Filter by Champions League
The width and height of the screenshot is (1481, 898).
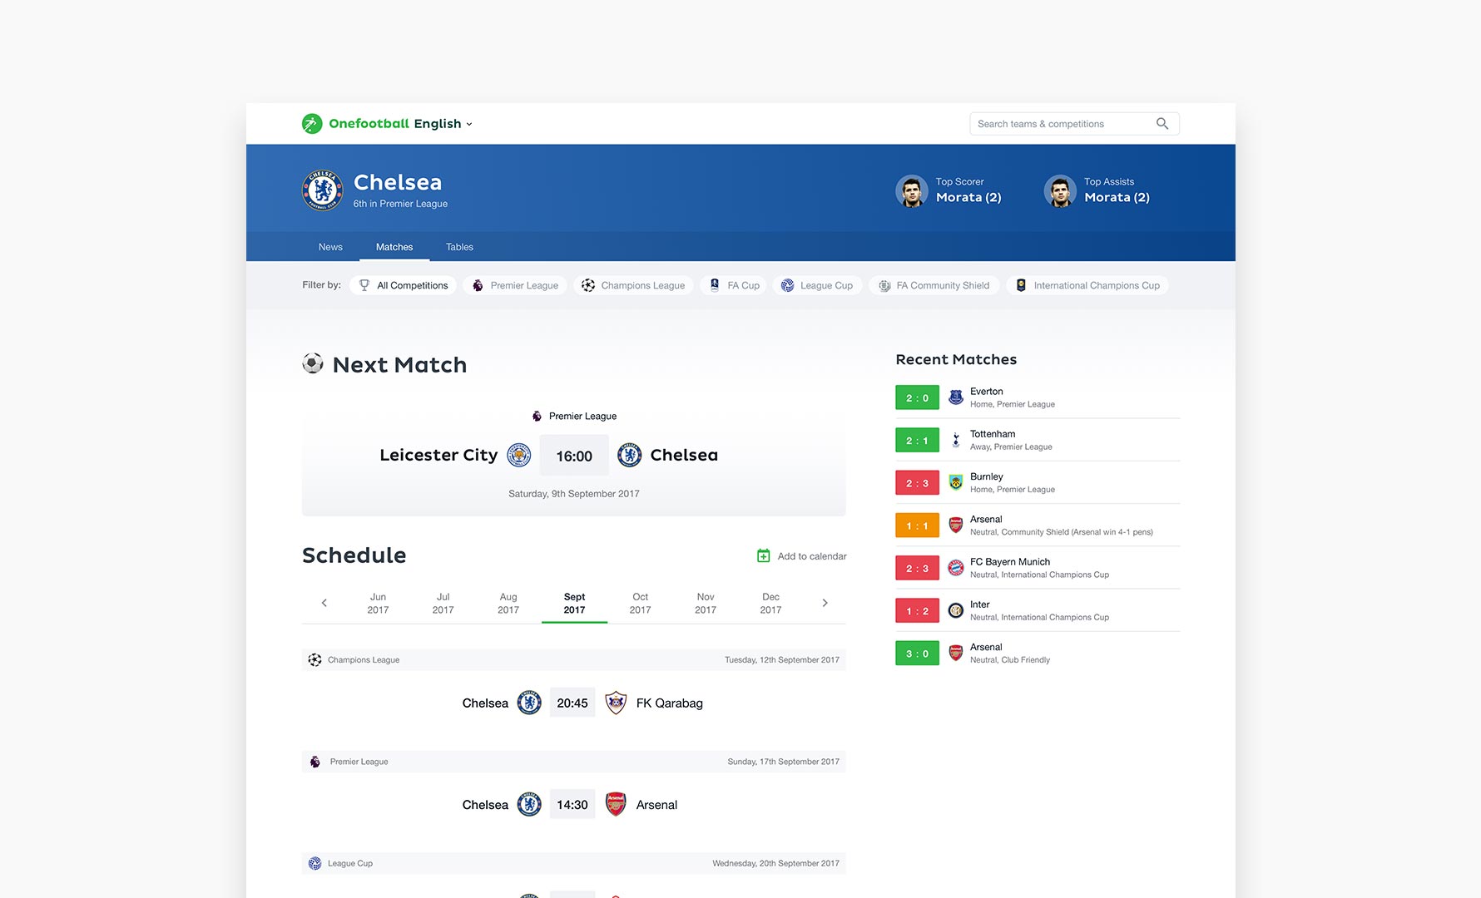633,285
